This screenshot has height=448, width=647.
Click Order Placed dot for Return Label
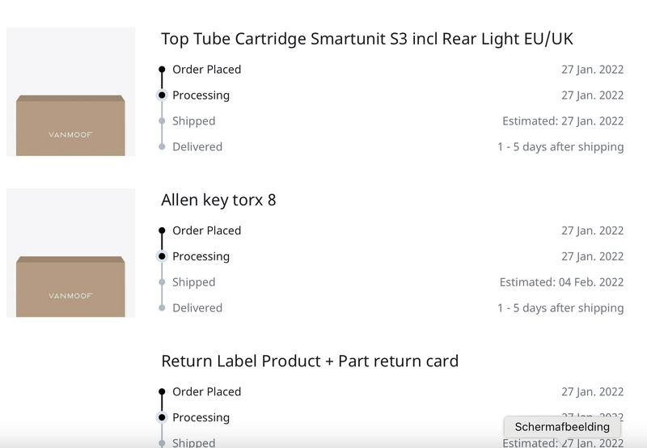click(x=162, y=391)
